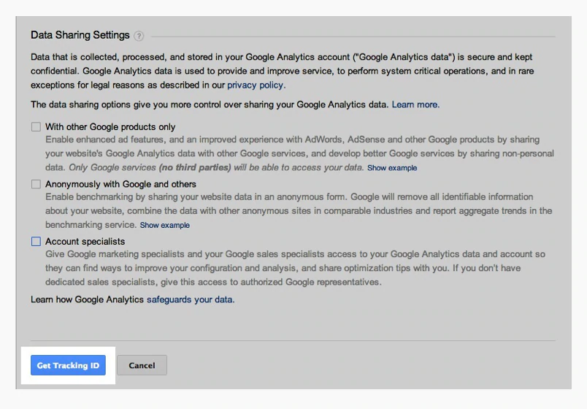Show example for the benchmarking service option
Image resolution: width=587 pixels, height=409 pixels.
tap(165, 225)
